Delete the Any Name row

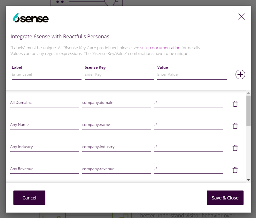coord(235,126)
